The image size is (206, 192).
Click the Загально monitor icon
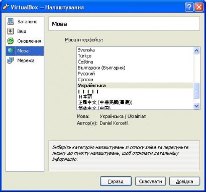(x=11, y=22)
